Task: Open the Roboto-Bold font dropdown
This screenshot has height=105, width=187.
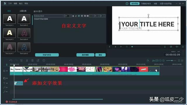Action: pyautogui.click(x=49, y=16)
